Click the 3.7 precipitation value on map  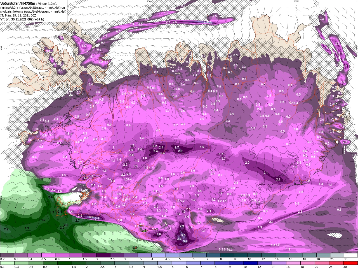(x=97, y=218)
